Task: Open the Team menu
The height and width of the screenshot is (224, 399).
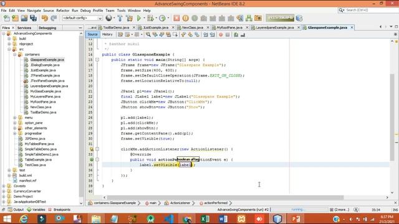Action: pos(110,11)
